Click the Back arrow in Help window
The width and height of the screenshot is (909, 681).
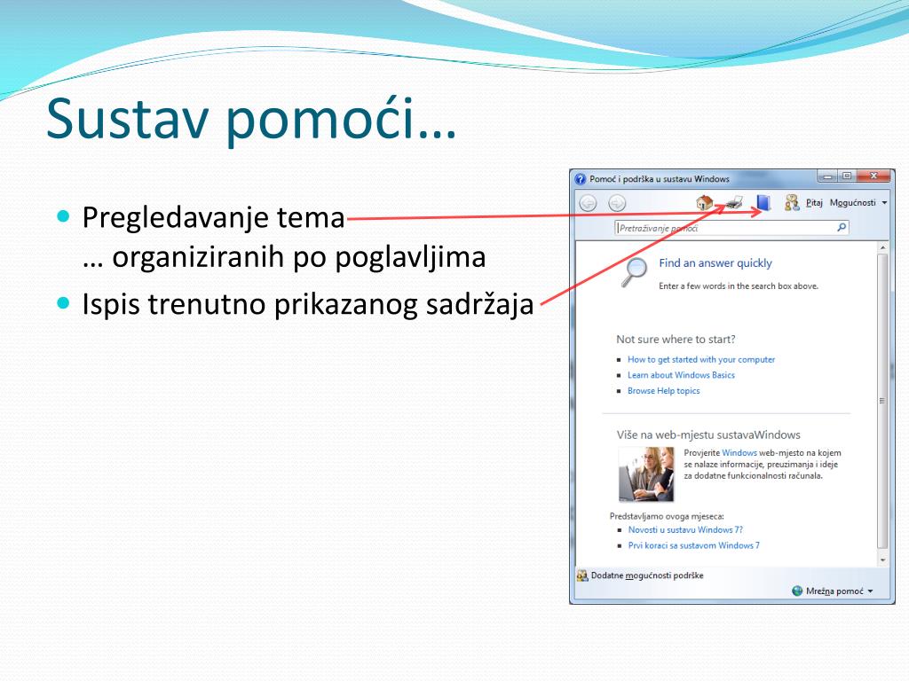[x=588, y=203]
